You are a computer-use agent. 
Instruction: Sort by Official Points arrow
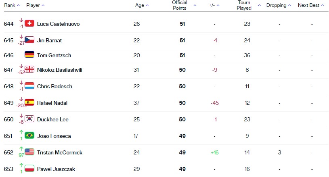click(x=195, y=5)
